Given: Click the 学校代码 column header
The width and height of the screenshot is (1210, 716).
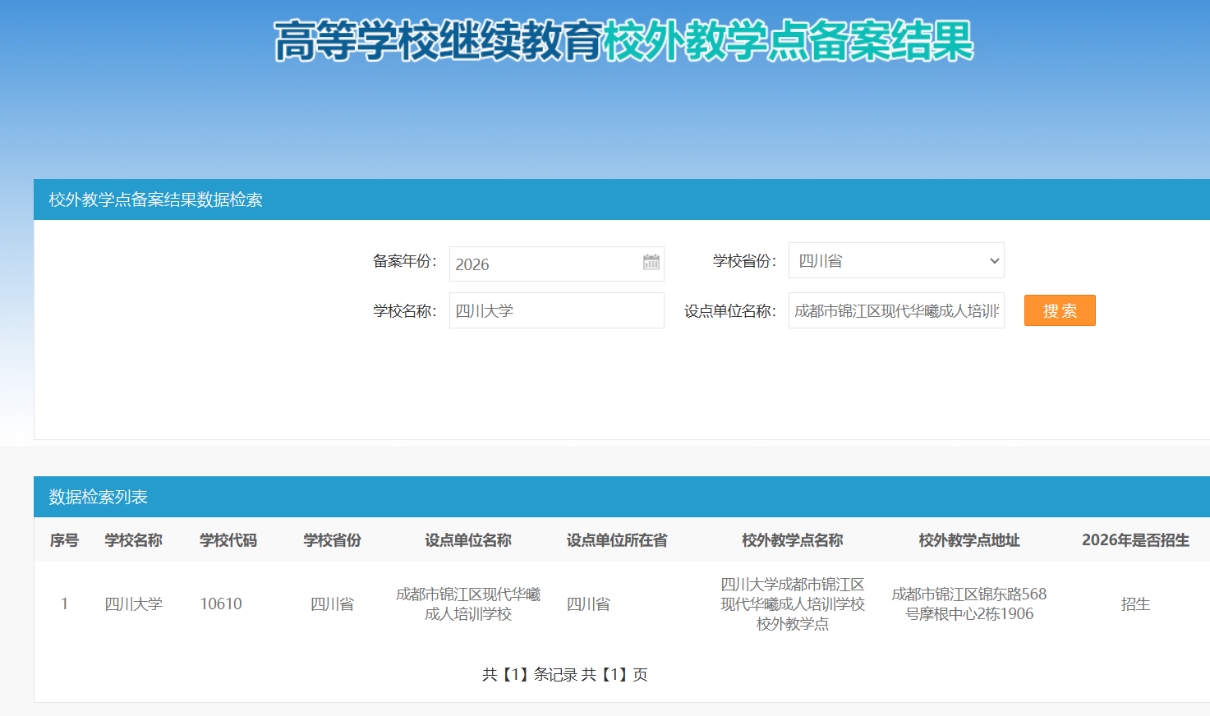Looking at the screenshot, I should [228, 540].
